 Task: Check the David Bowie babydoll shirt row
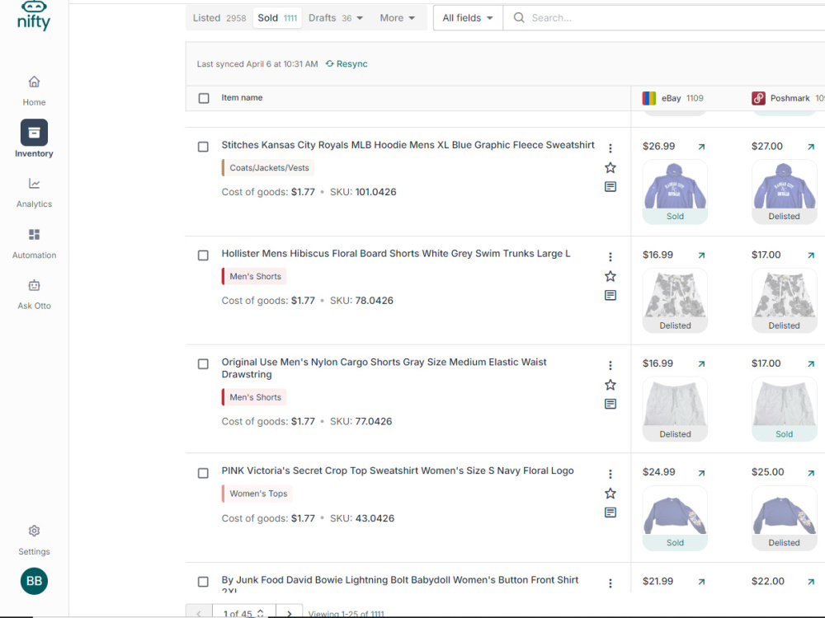[x=203, y=582]
